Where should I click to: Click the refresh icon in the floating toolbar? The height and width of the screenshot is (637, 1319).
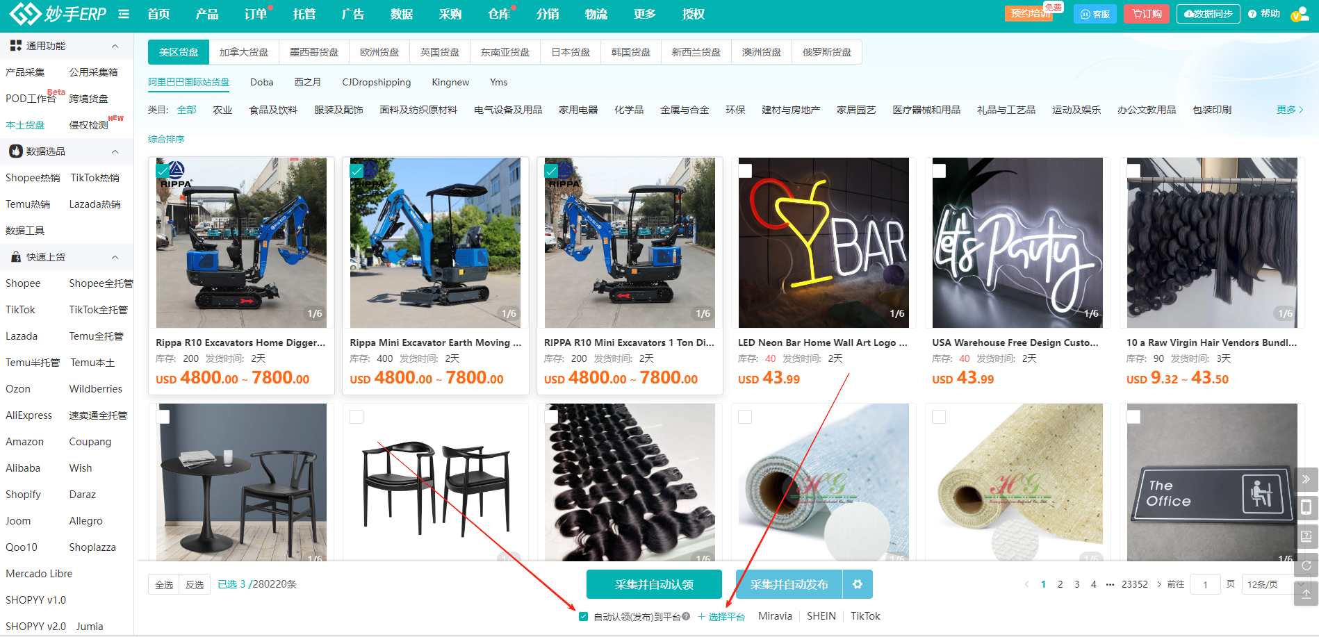coord(1306,565)
